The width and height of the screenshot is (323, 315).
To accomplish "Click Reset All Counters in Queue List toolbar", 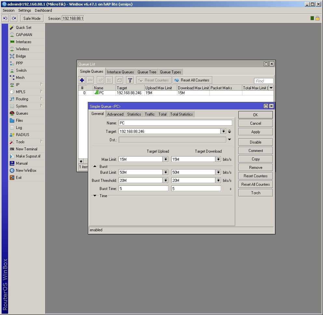I will 193,80.
